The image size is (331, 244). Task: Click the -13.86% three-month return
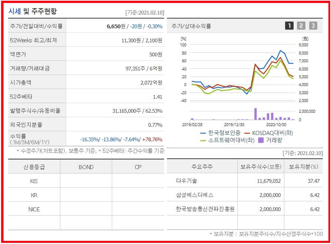111,139
